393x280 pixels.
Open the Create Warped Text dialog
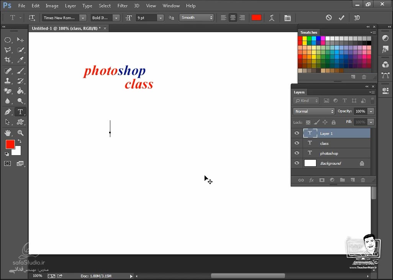(x=272, y=18)
